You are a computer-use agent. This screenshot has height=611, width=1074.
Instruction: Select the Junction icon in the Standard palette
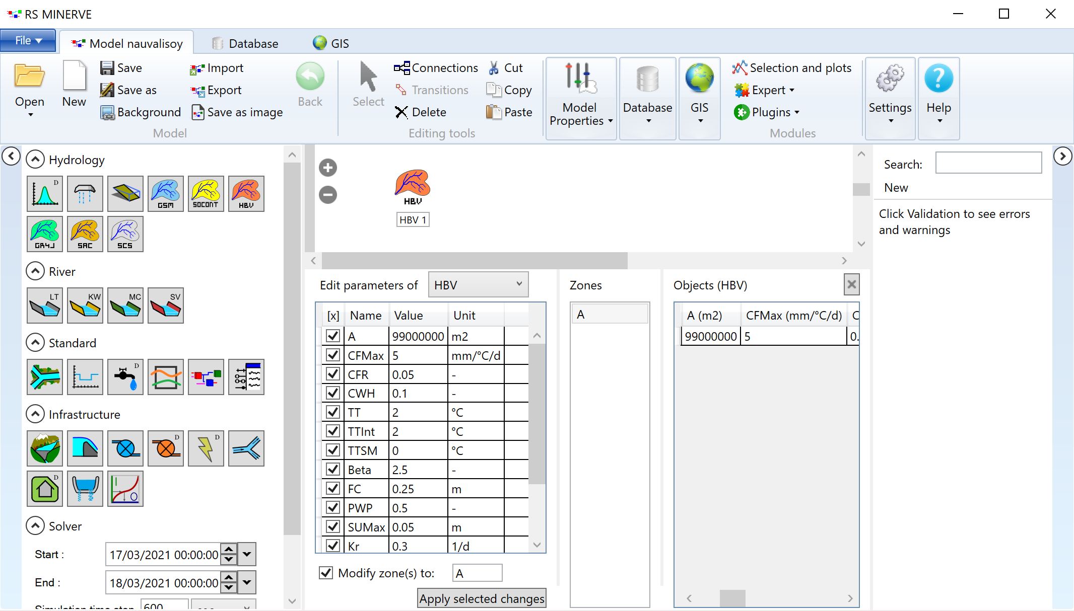click(45, 377)
